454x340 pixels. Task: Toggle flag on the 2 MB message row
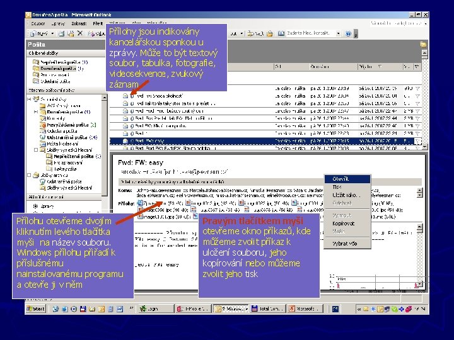coord(417,111)
